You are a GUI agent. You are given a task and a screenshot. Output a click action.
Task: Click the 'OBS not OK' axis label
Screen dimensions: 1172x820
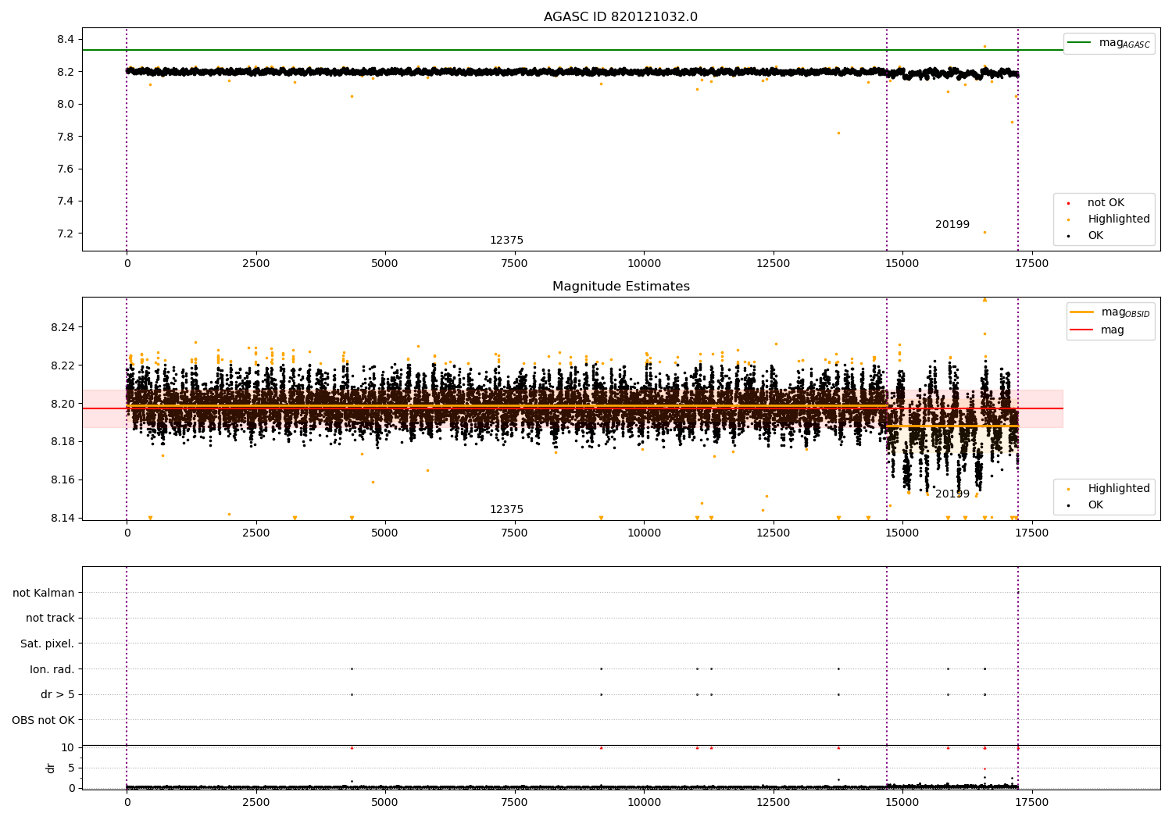(43, 720)
